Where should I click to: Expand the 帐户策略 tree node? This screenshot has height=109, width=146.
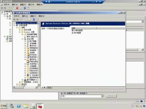[x=25, y=41]
